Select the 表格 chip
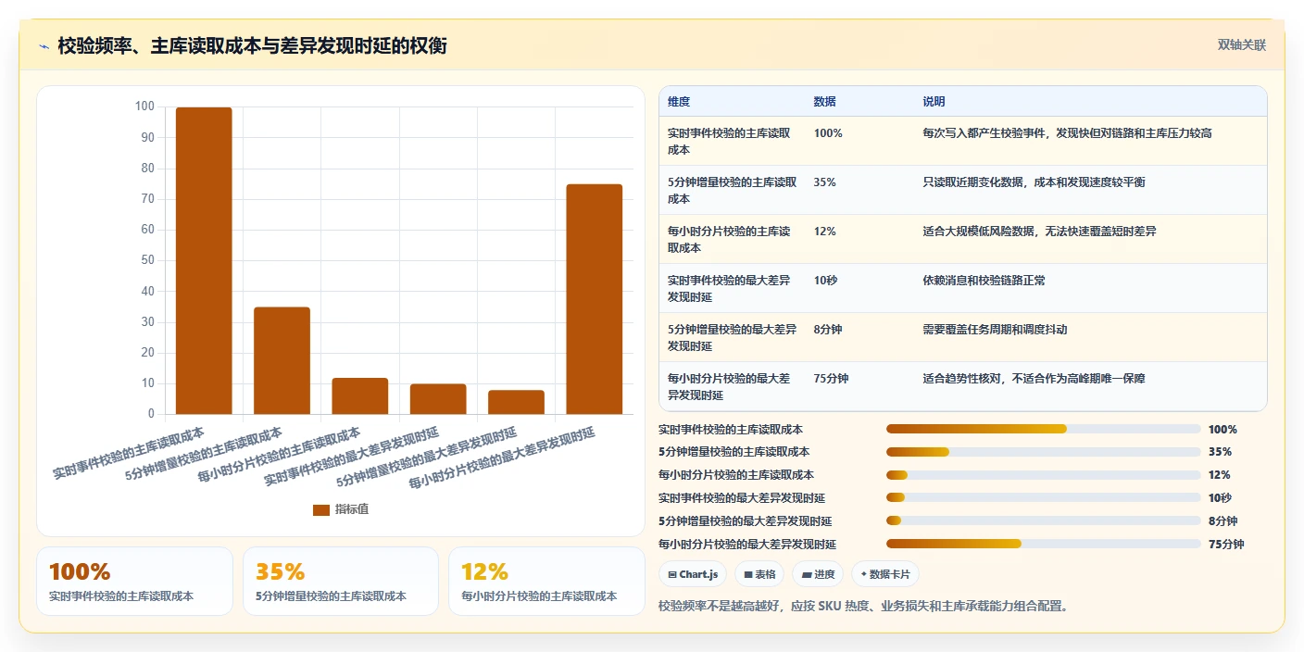 759,574
